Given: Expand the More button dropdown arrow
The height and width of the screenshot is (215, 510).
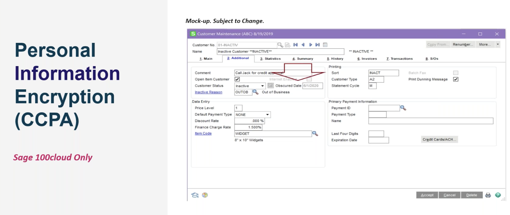Looking at the screenshot, I should tap(498, 44).
